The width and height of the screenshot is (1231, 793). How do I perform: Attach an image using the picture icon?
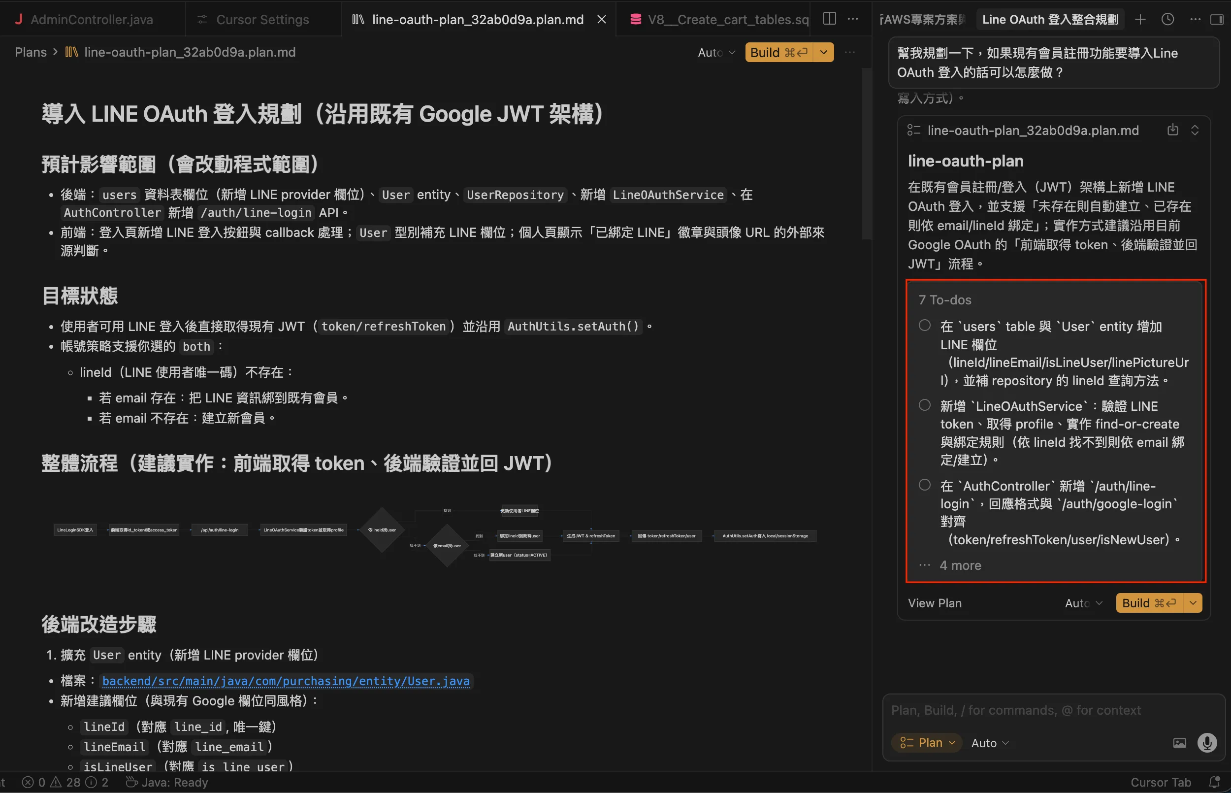click(1179, 743)
